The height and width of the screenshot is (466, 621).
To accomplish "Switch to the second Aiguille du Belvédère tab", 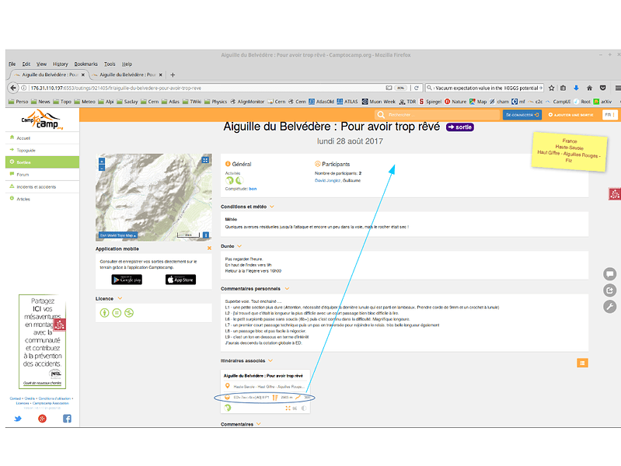I will 127,75.
